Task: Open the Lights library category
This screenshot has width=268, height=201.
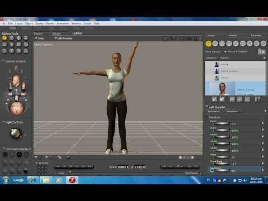Action: click(x=250, y=44)
